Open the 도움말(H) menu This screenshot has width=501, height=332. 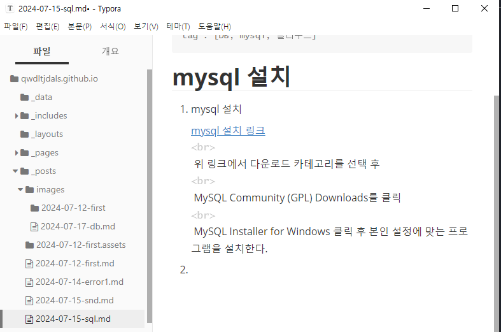point(215,27)
